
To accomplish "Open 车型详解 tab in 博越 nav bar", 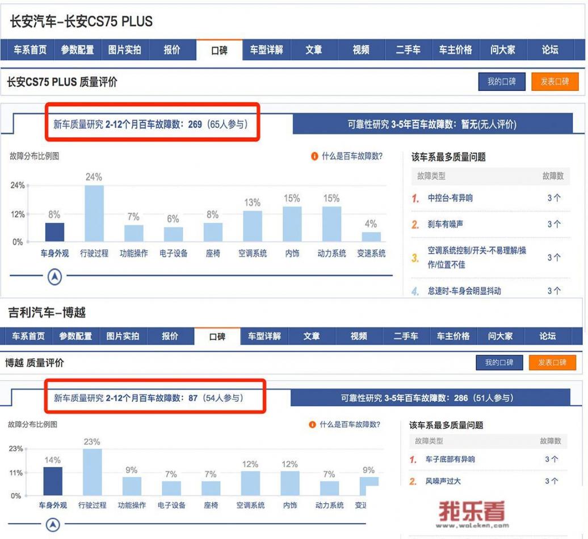I will 264,336.
